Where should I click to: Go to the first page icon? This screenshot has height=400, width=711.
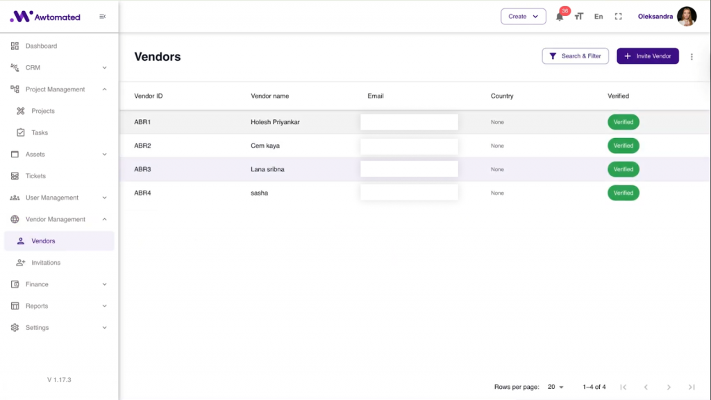pos(623,387)
